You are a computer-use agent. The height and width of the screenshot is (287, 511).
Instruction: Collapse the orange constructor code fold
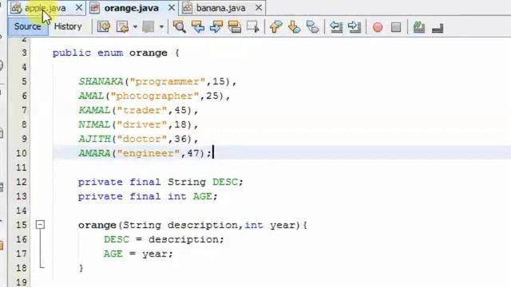40,225
